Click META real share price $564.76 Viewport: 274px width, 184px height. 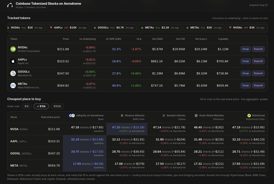click(x=54, y=165)
